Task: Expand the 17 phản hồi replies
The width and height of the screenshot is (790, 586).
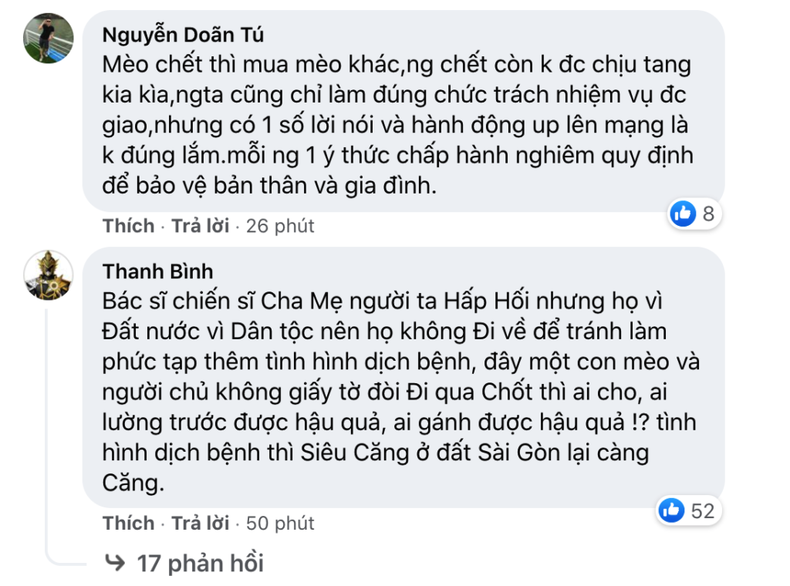Action: (x=200, y=564)
